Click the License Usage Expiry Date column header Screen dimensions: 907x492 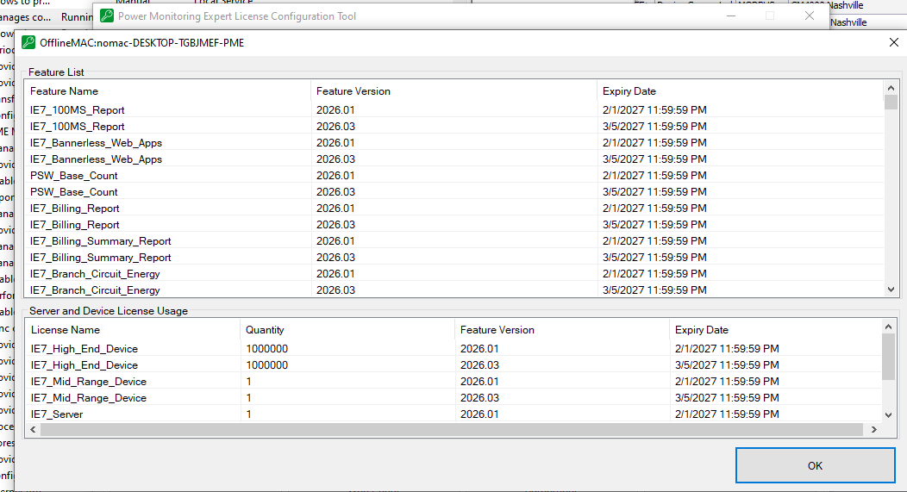(775, 330)
